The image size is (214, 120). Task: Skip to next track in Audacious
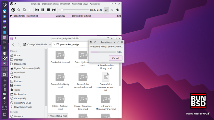tap(54, 10)
